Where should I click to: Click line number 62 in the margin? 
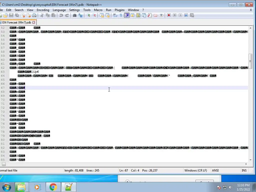pos(3,68)
